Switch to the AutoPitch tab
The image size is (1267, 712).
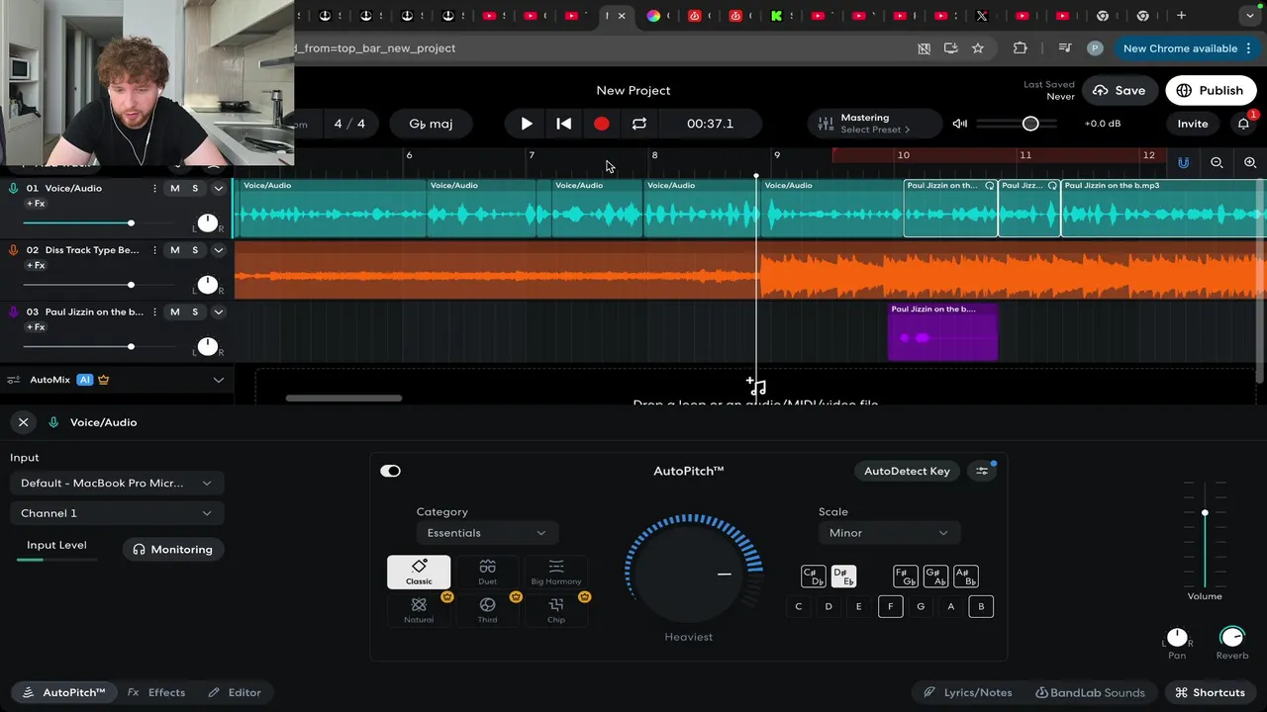click(x=63, y=692)
